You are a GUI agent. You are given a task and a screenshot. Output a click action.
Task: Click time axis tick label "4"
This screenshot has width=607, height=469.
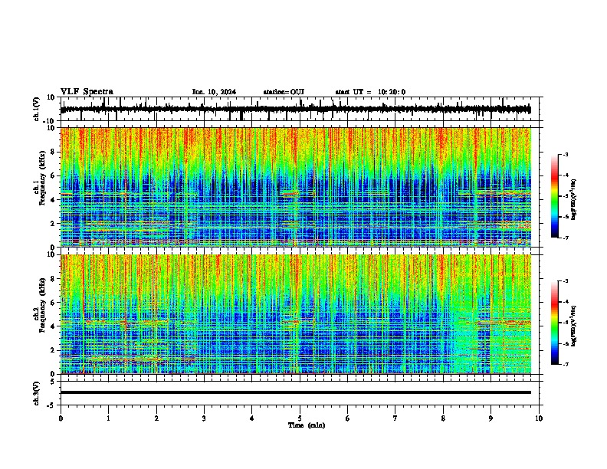[251, 418]
